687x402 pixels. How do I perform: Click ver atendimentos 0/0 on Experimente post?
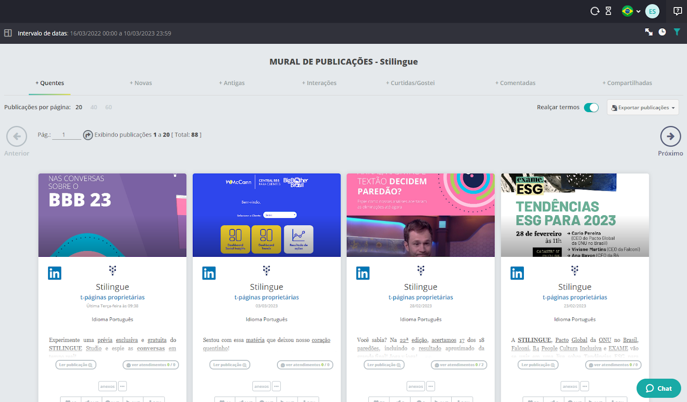click(151, 365)
